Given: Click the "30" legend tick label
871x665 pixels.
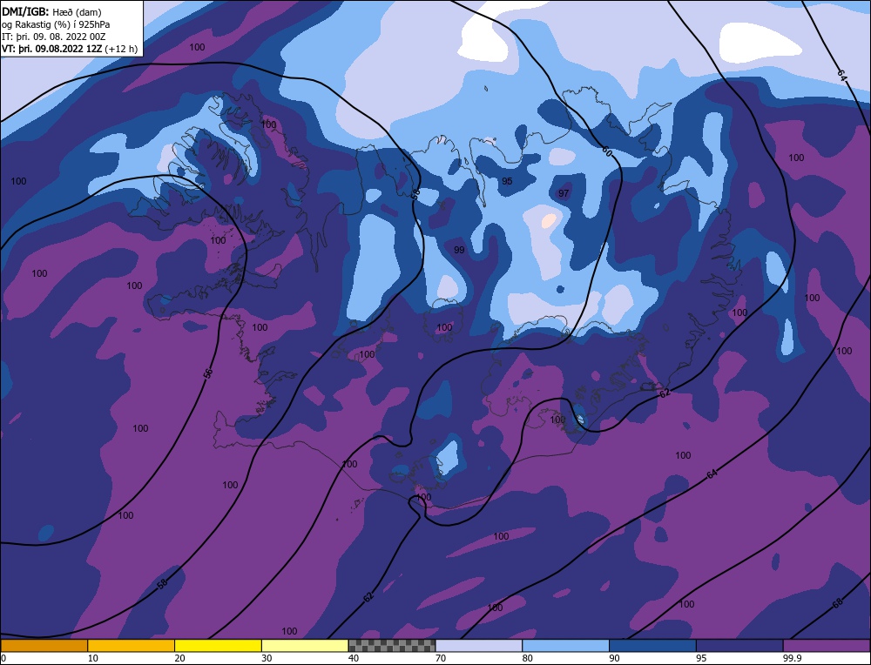Looking at the screenshot, I should 267,658.
